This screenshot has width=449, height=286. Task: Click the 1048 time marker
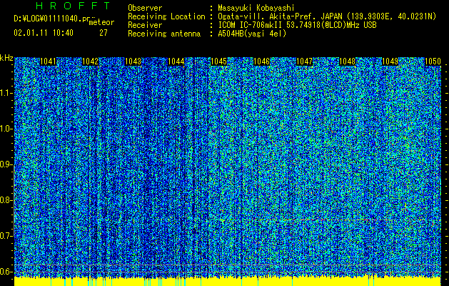348,61
